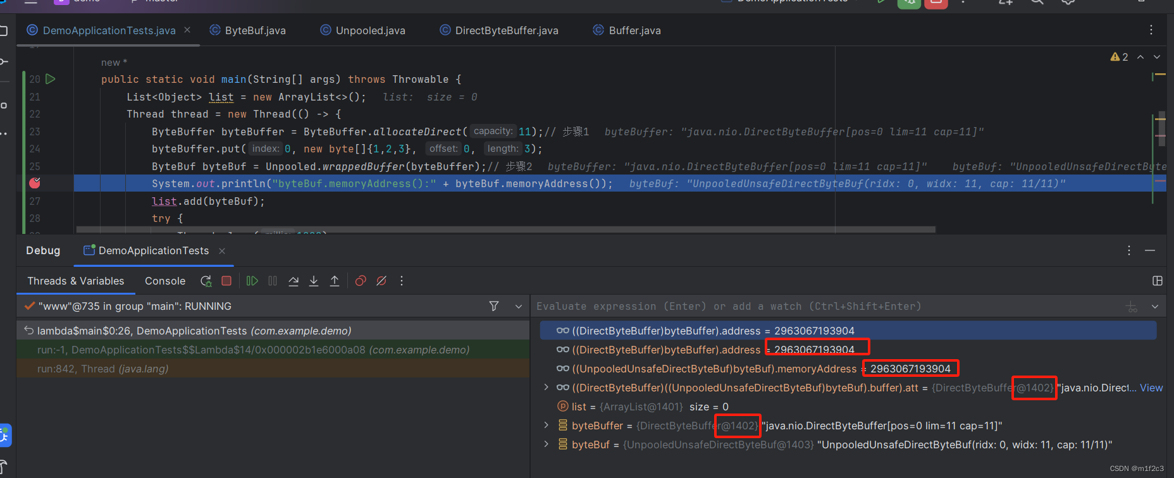Select the byteBuf.memoryAddress watch row
This screenshot has height=478, width=1174.
(848, 369)
